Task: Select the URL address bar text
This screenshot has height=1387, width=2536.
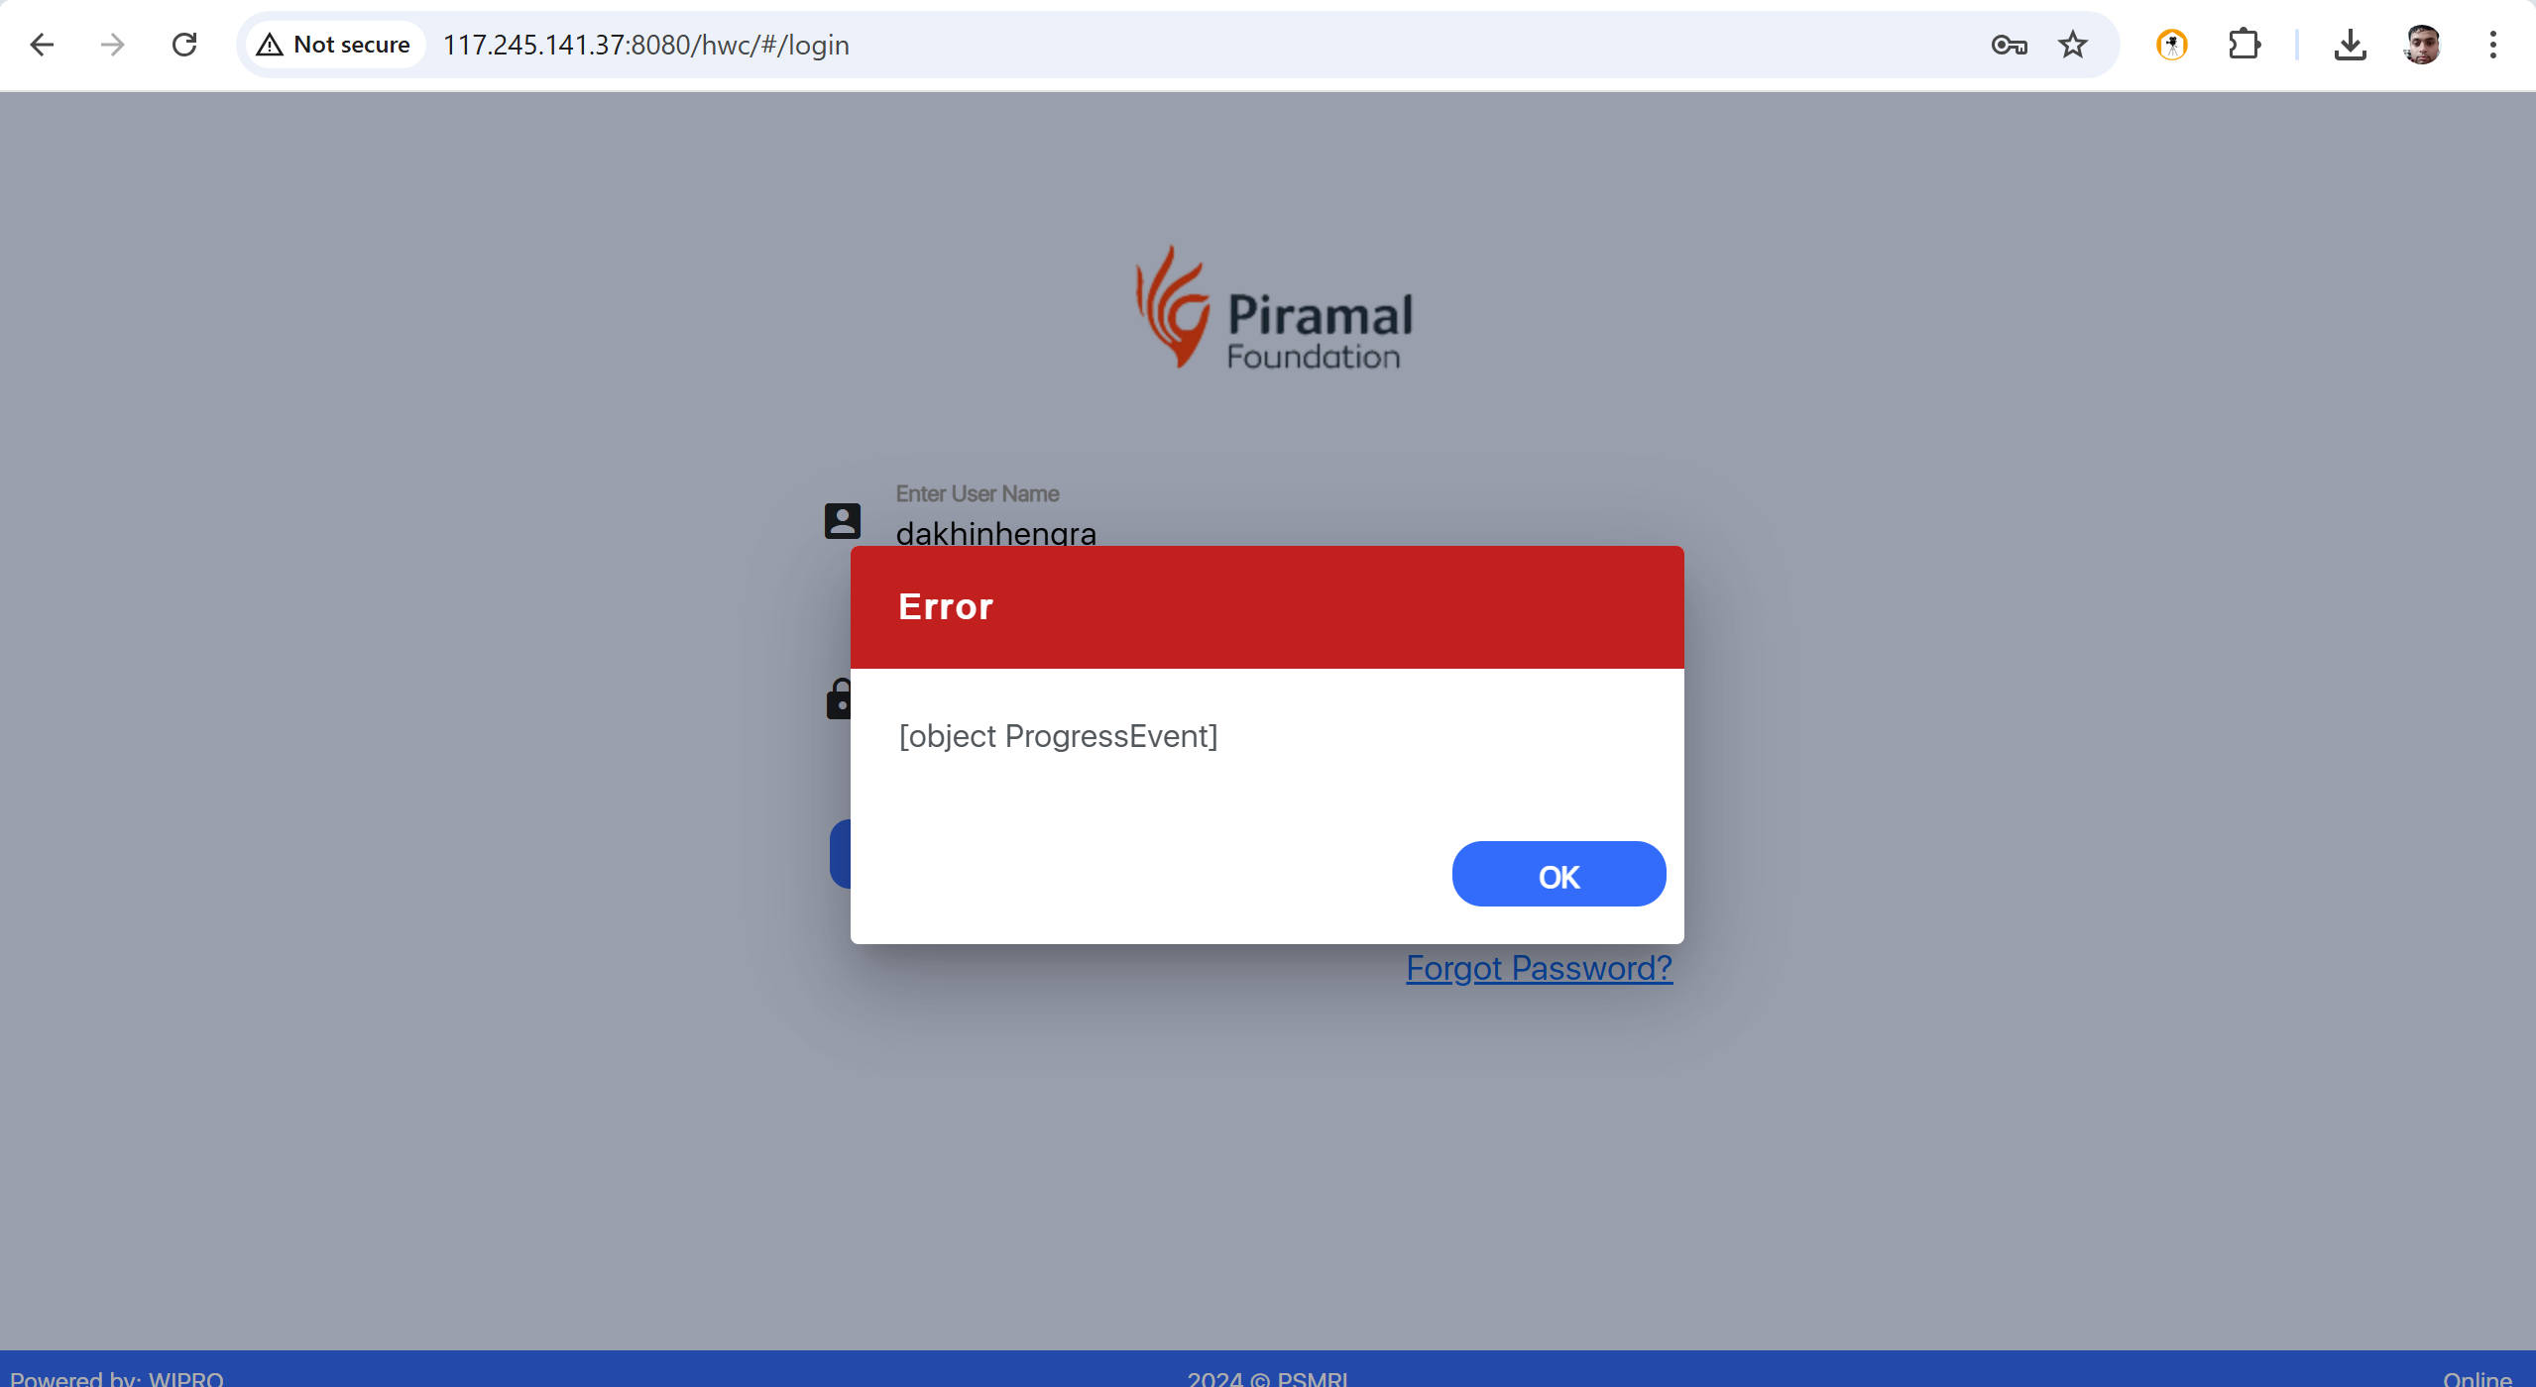Action: click(x=645, y=45)
